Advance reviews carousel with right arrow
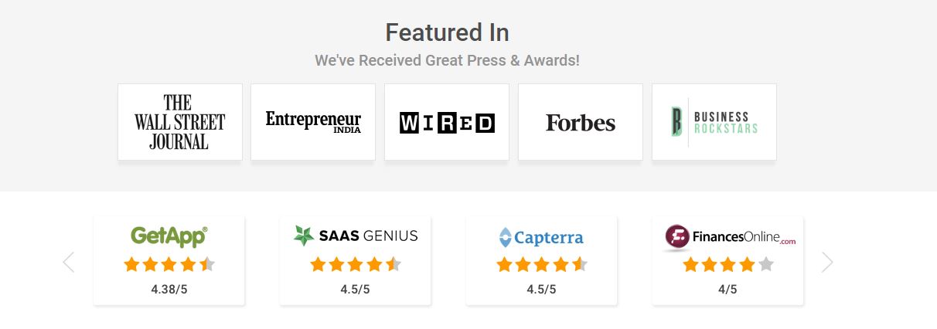937x329 pixels. click(827, 263)
